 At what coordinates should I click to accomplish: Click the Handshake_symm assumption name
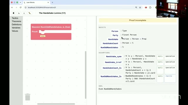pos(114,56)
